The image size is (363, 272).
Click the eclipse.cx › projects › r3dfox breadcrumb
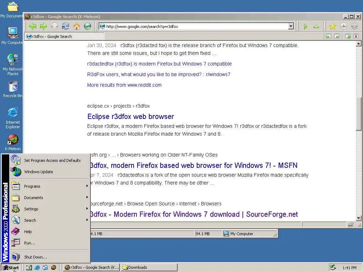point(118,106)
